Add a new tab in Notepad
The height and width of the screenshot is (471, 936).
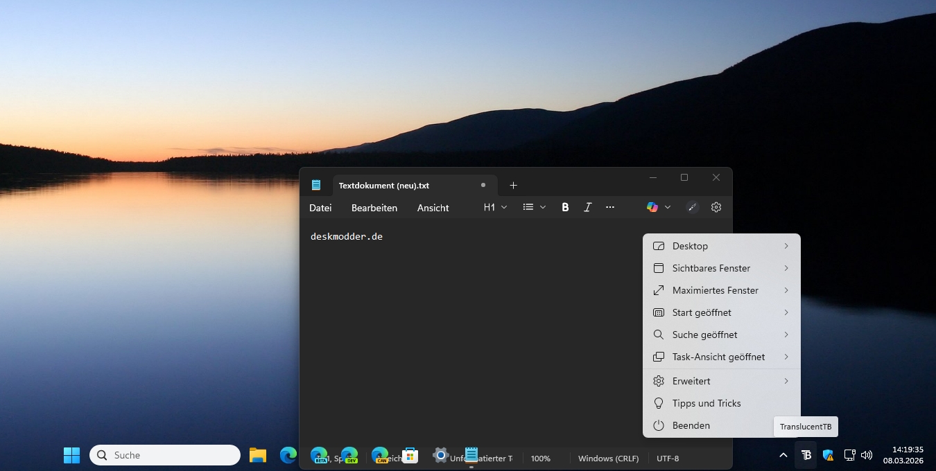point(513,185)
